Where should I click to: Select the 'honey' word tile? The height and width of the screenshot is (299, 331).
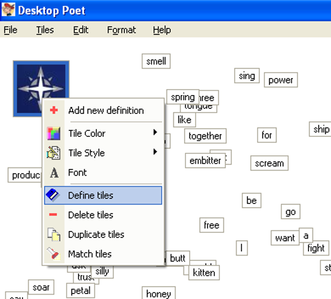[x=159, y=293]
